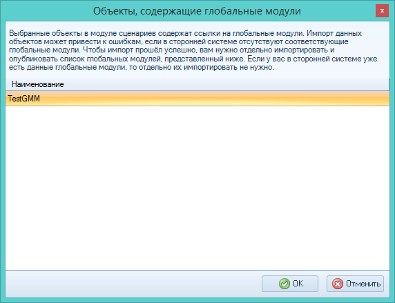Screen dimensions: 395x303
Task: Cancel via the Отменить button label
Action: click(363, 284)
